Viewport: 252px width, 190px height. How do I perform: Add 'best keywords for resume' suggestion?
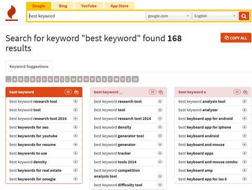click(x=76, y=144)
